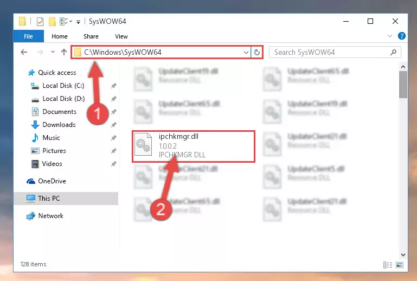The width and height of the screenshot is (417, 281).
Task: Click the pin icon next to Music
Action: click(113, 138)
